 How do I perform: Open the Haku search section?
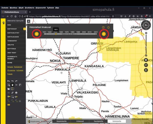pyautogui.click(x=9, y=25)
